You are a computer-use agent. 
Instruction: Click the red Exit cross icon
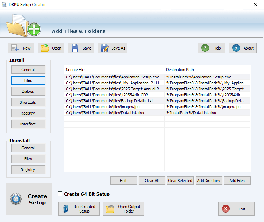[226, 209]
